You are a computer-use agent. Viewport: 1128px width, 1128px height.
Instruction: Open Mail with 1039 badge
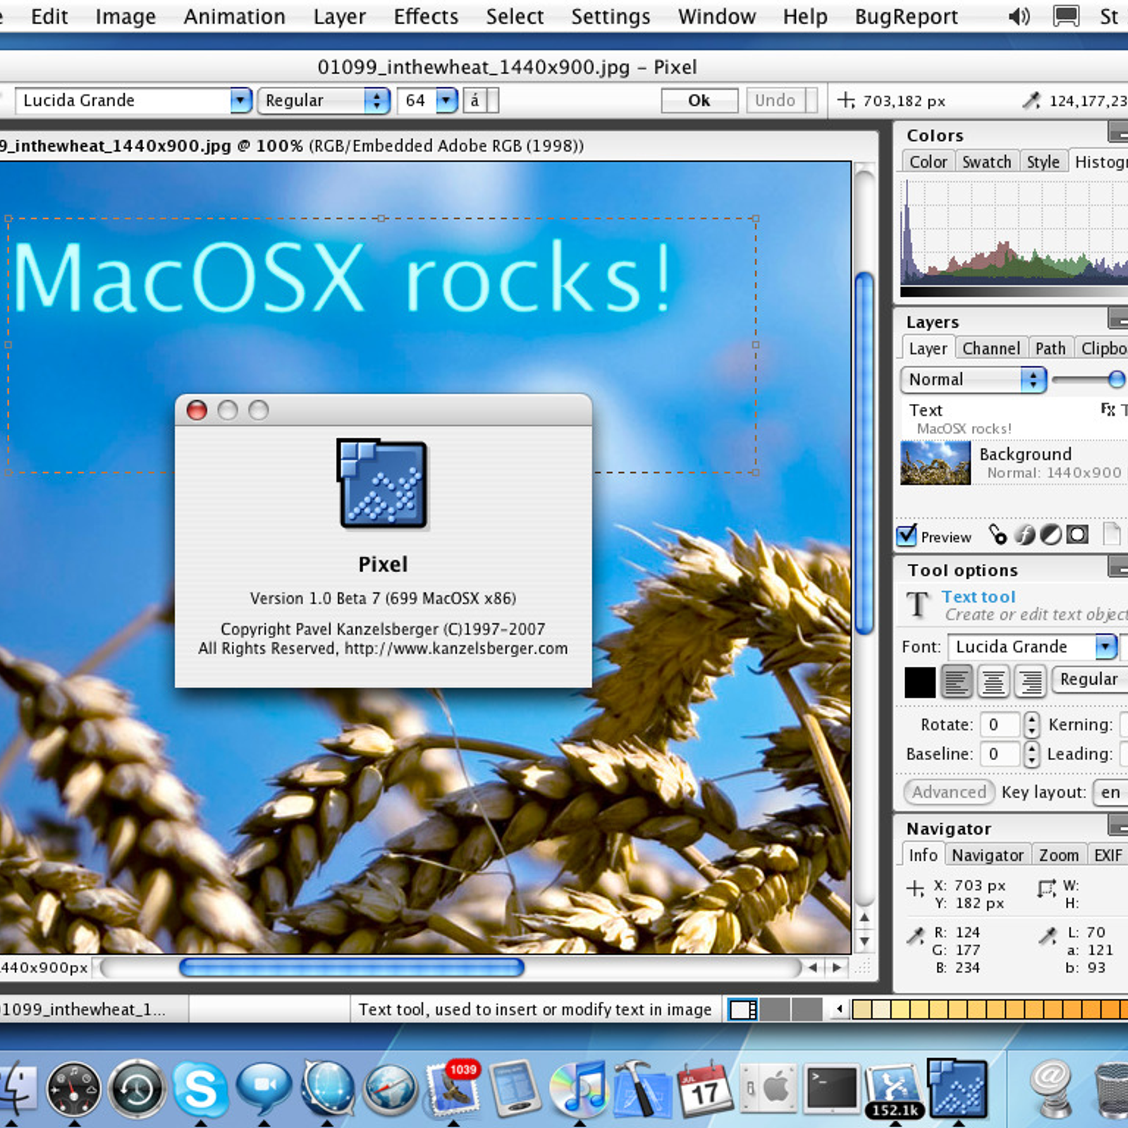[453, 1089]
